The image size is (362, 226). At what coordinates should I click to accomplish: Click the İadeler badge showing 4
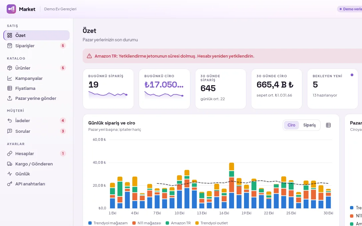pyautogui.click(x=63, y=120)
